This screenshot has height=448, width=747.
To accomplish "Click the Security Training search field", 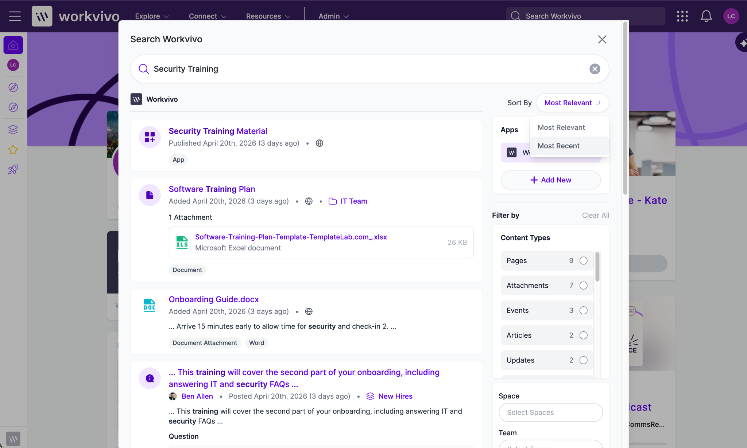I will point(370,69).
